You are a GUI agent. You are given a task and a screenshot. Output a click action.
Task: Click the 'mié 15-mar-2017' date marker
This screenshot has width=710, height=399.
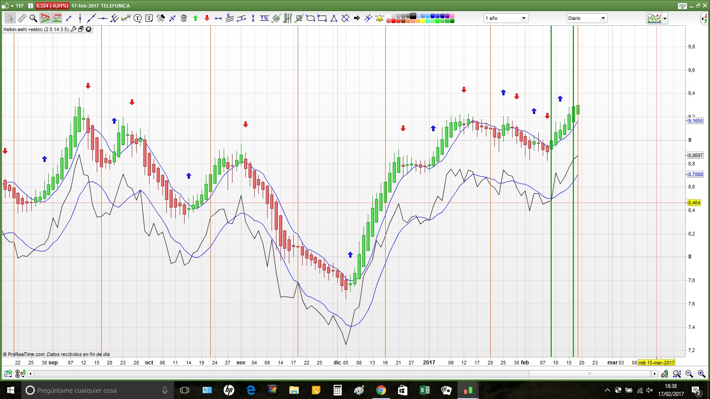point(656,363)
